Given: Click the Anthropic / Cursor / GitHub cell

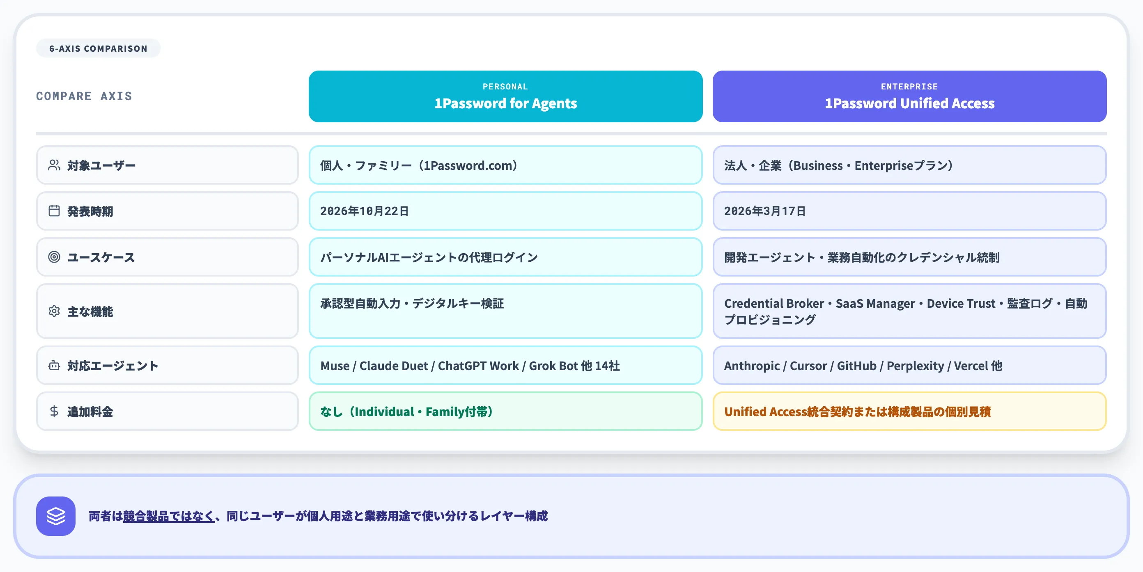Looking at the screenshot, I should point(909,366).
